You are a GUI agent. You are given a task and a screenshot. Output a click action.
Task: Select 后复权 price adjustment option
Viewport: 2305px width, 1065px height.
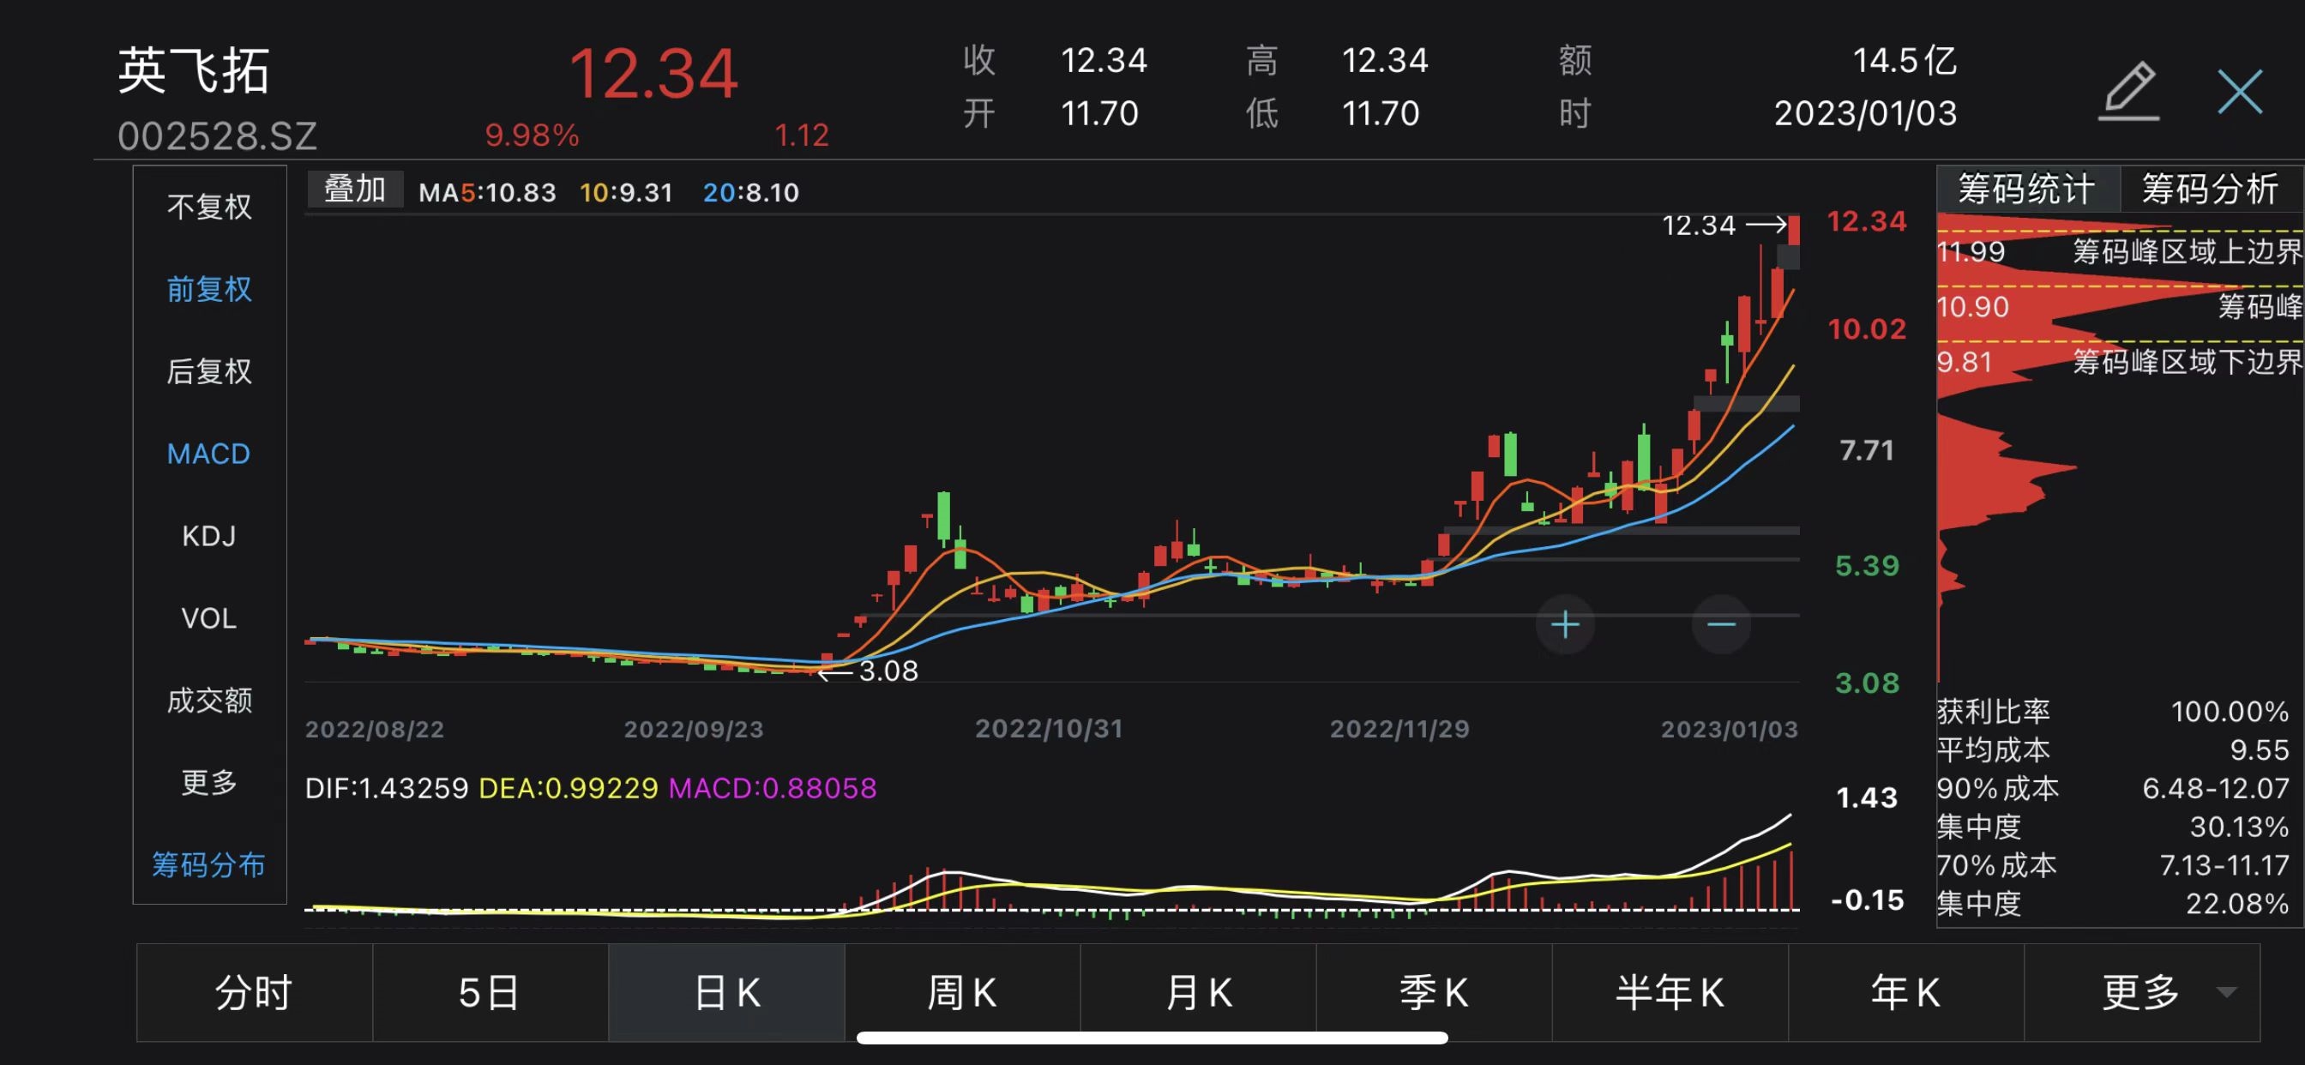209,371
